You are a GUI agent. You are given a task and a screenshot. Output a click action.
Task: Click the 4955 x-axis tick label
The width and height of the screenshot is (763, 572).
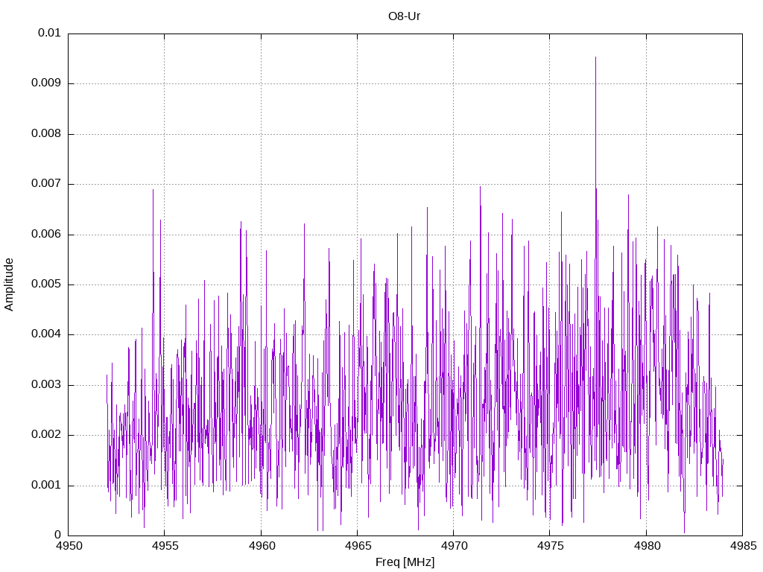click(165, 546)
